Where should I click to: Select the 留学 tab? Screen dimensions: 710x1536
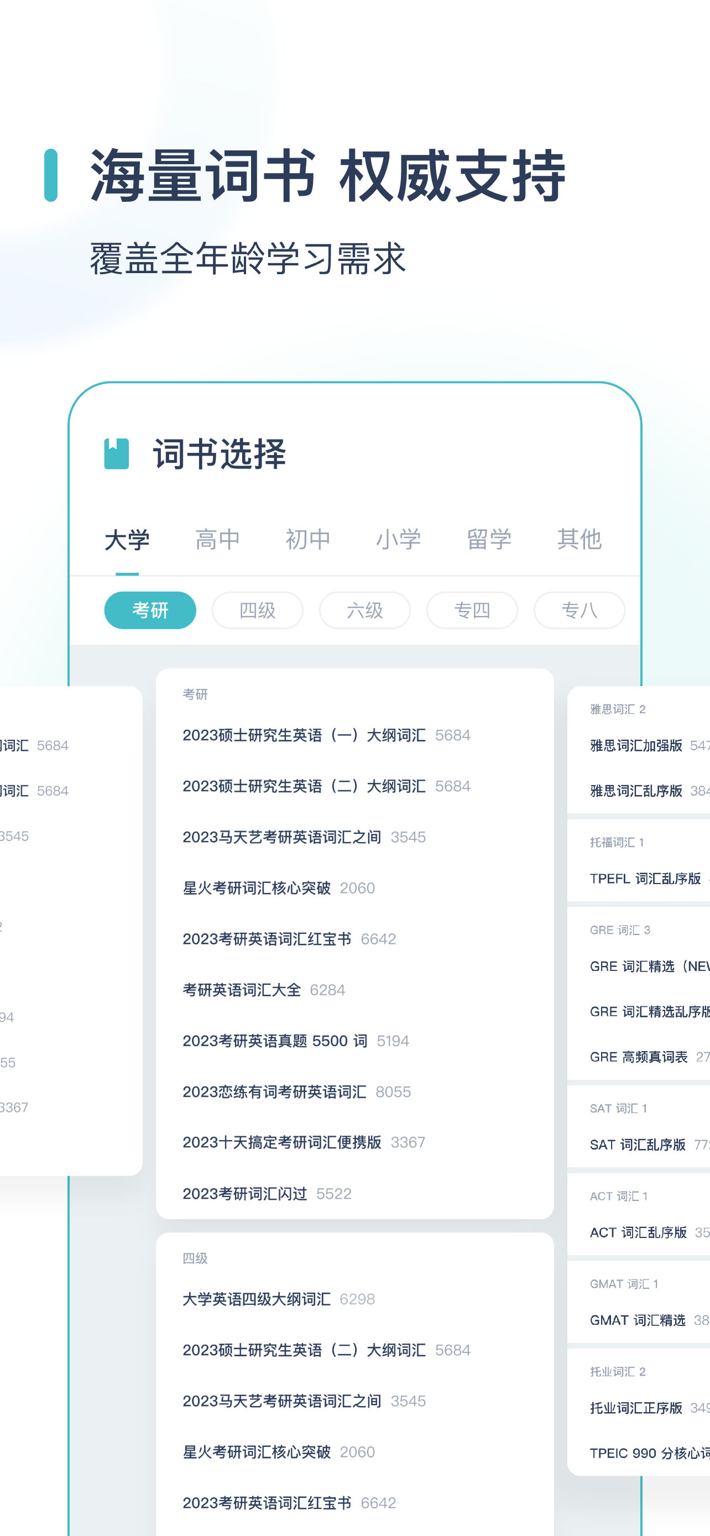click(489, 540)
